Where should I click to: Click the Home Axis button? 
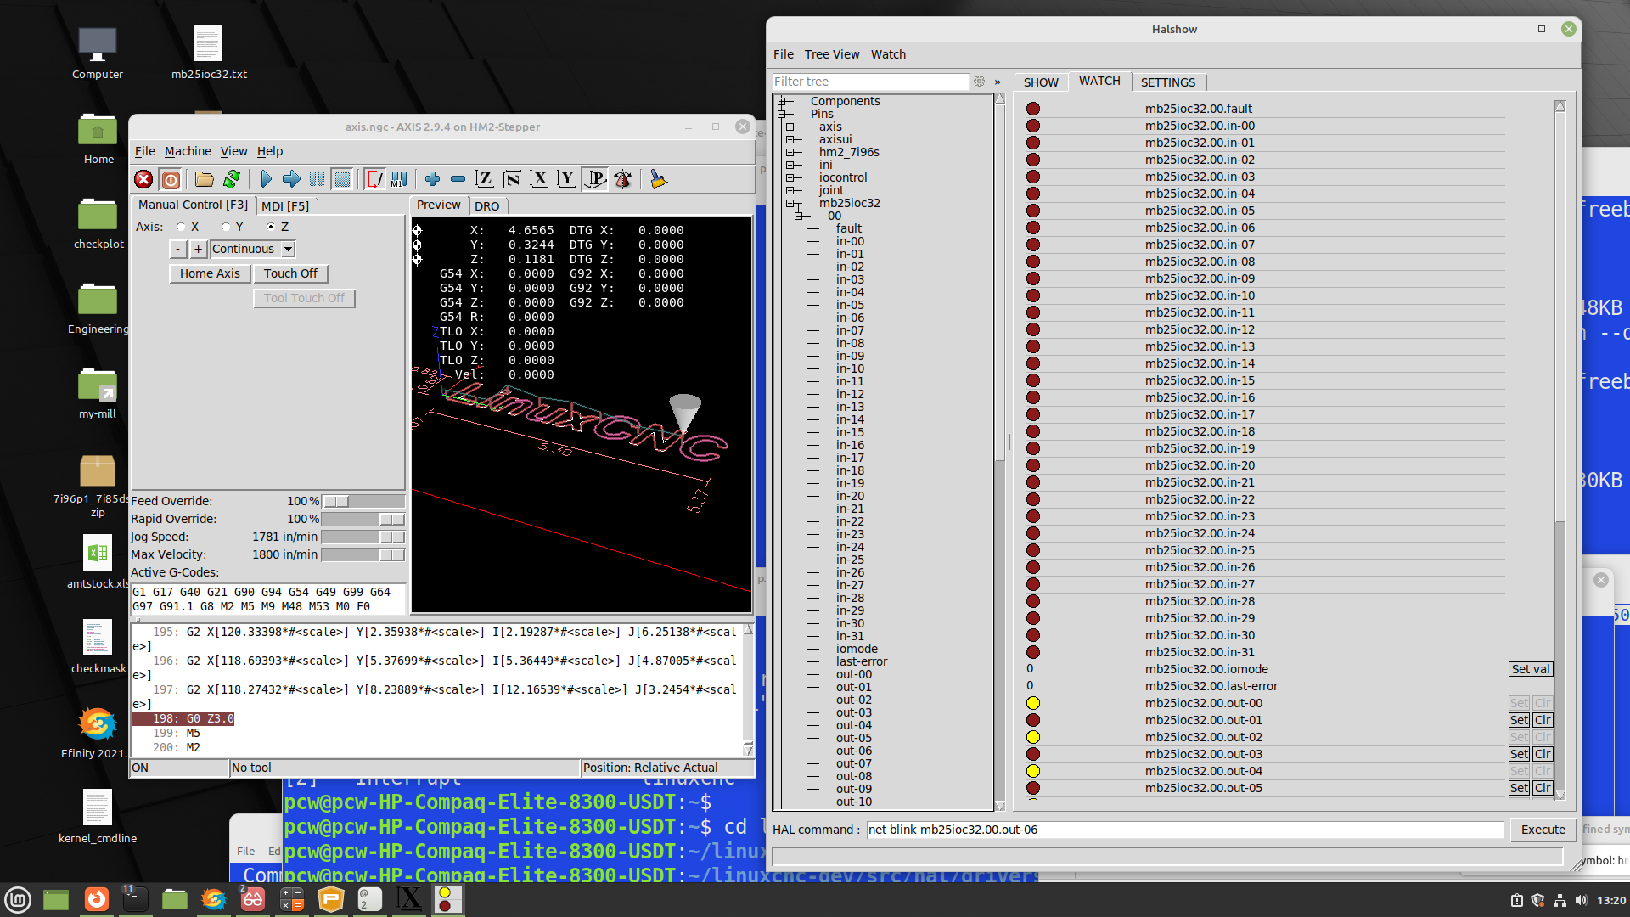coord(210,273)
